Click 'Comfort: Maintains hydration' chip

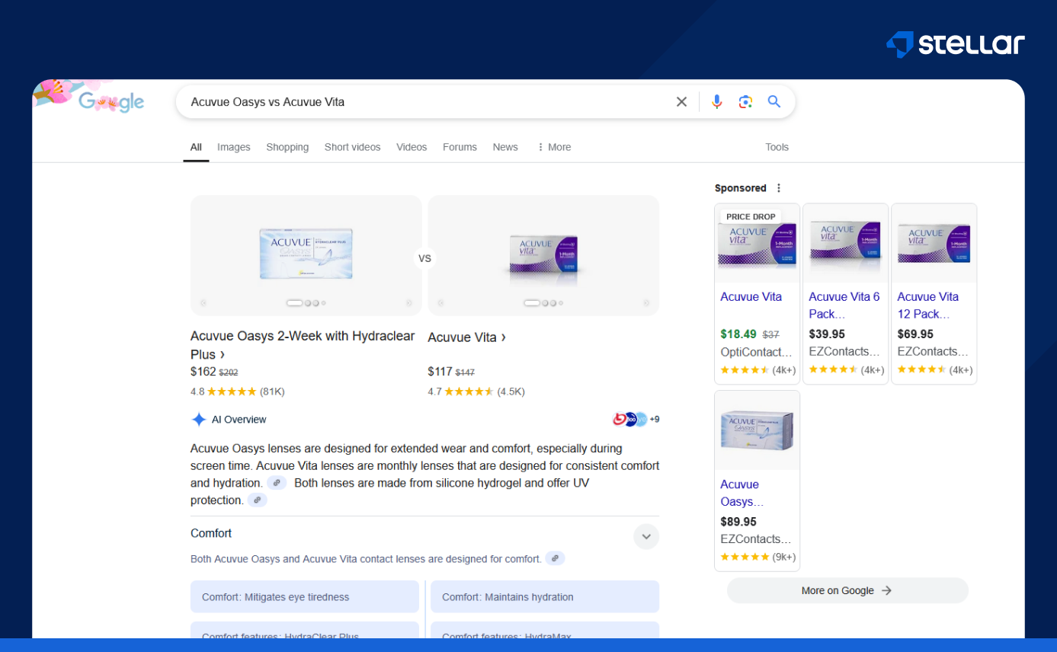pos(545,597)
